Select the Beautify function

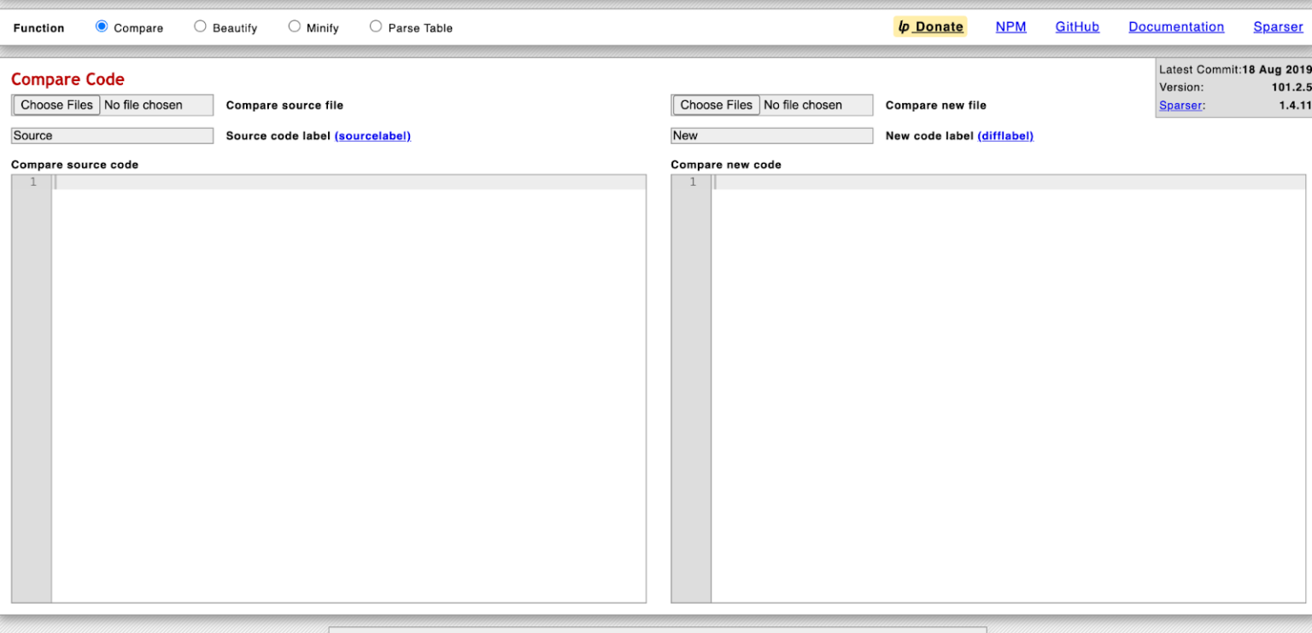pos(200,26)
